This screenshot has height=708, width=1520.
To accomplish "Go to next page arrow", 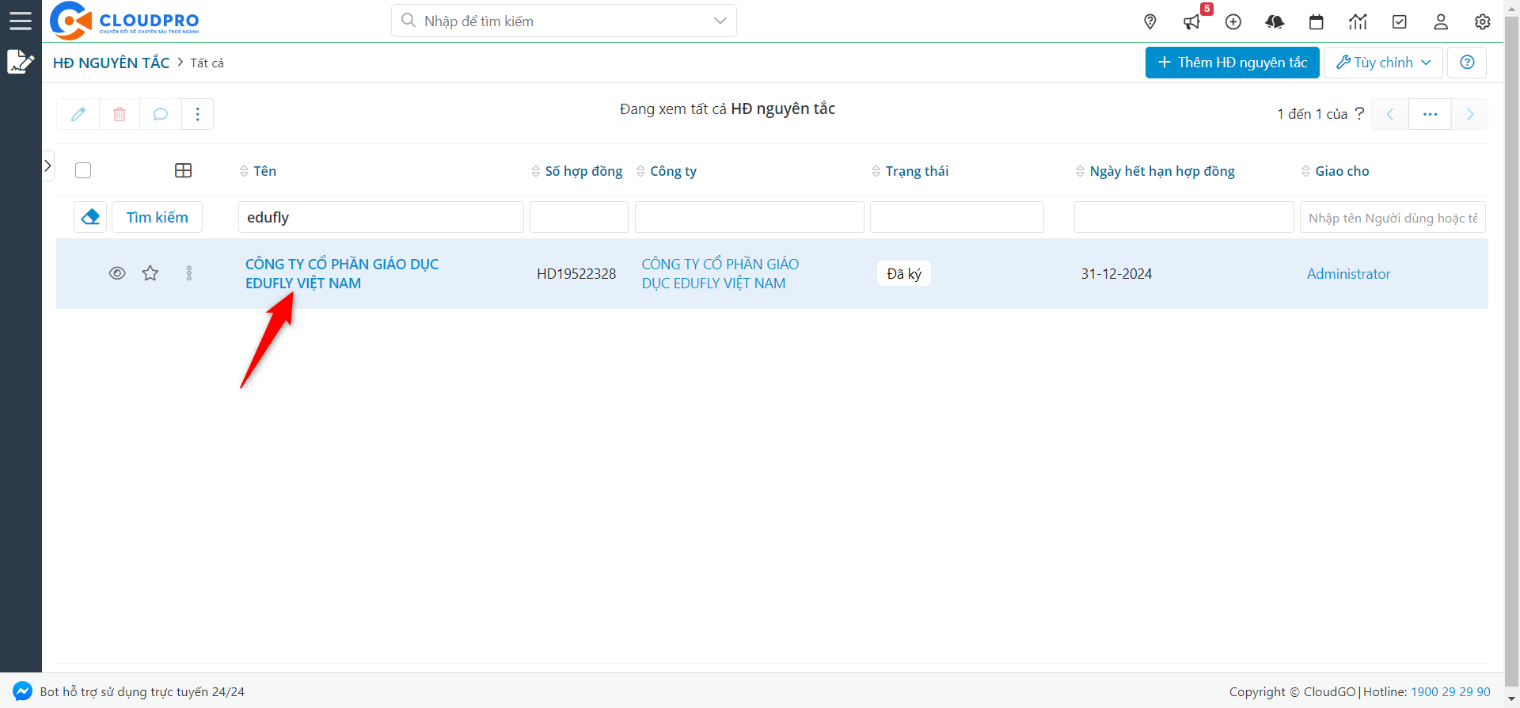I will coord(1470,114).
